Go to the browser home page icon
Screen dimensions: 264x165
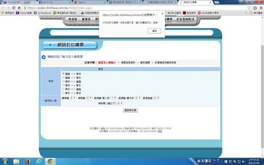pyautogui.click(x=19, y=8)
